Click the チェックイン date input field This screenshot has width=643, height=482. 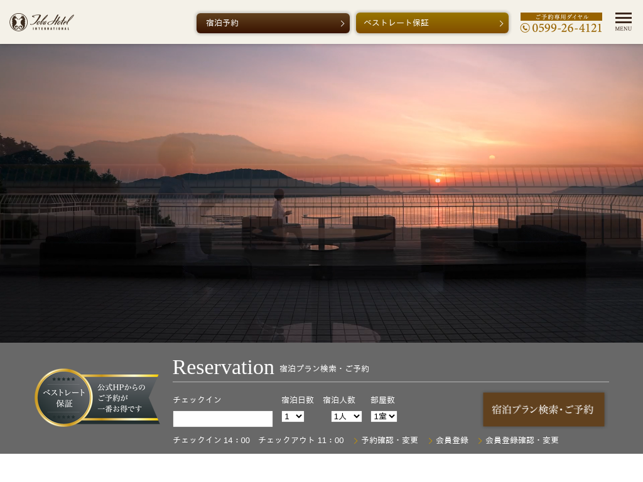[x=223, y=419]
